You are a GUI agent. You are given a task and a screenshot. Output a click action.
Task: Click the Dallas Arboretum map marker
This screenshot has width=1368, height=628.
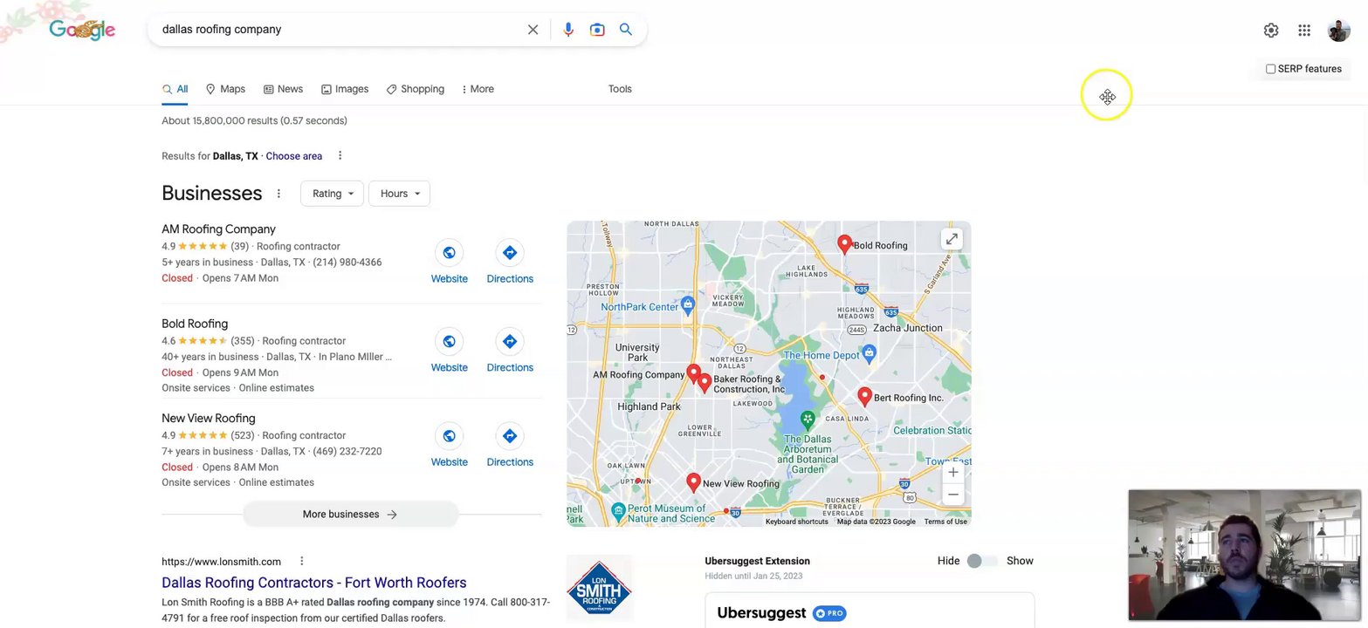point(808,420)
